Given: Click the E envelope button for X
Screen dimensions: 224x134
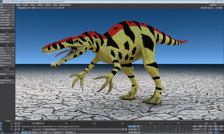Looking at the screenshot, I should [x=19, y=124].
